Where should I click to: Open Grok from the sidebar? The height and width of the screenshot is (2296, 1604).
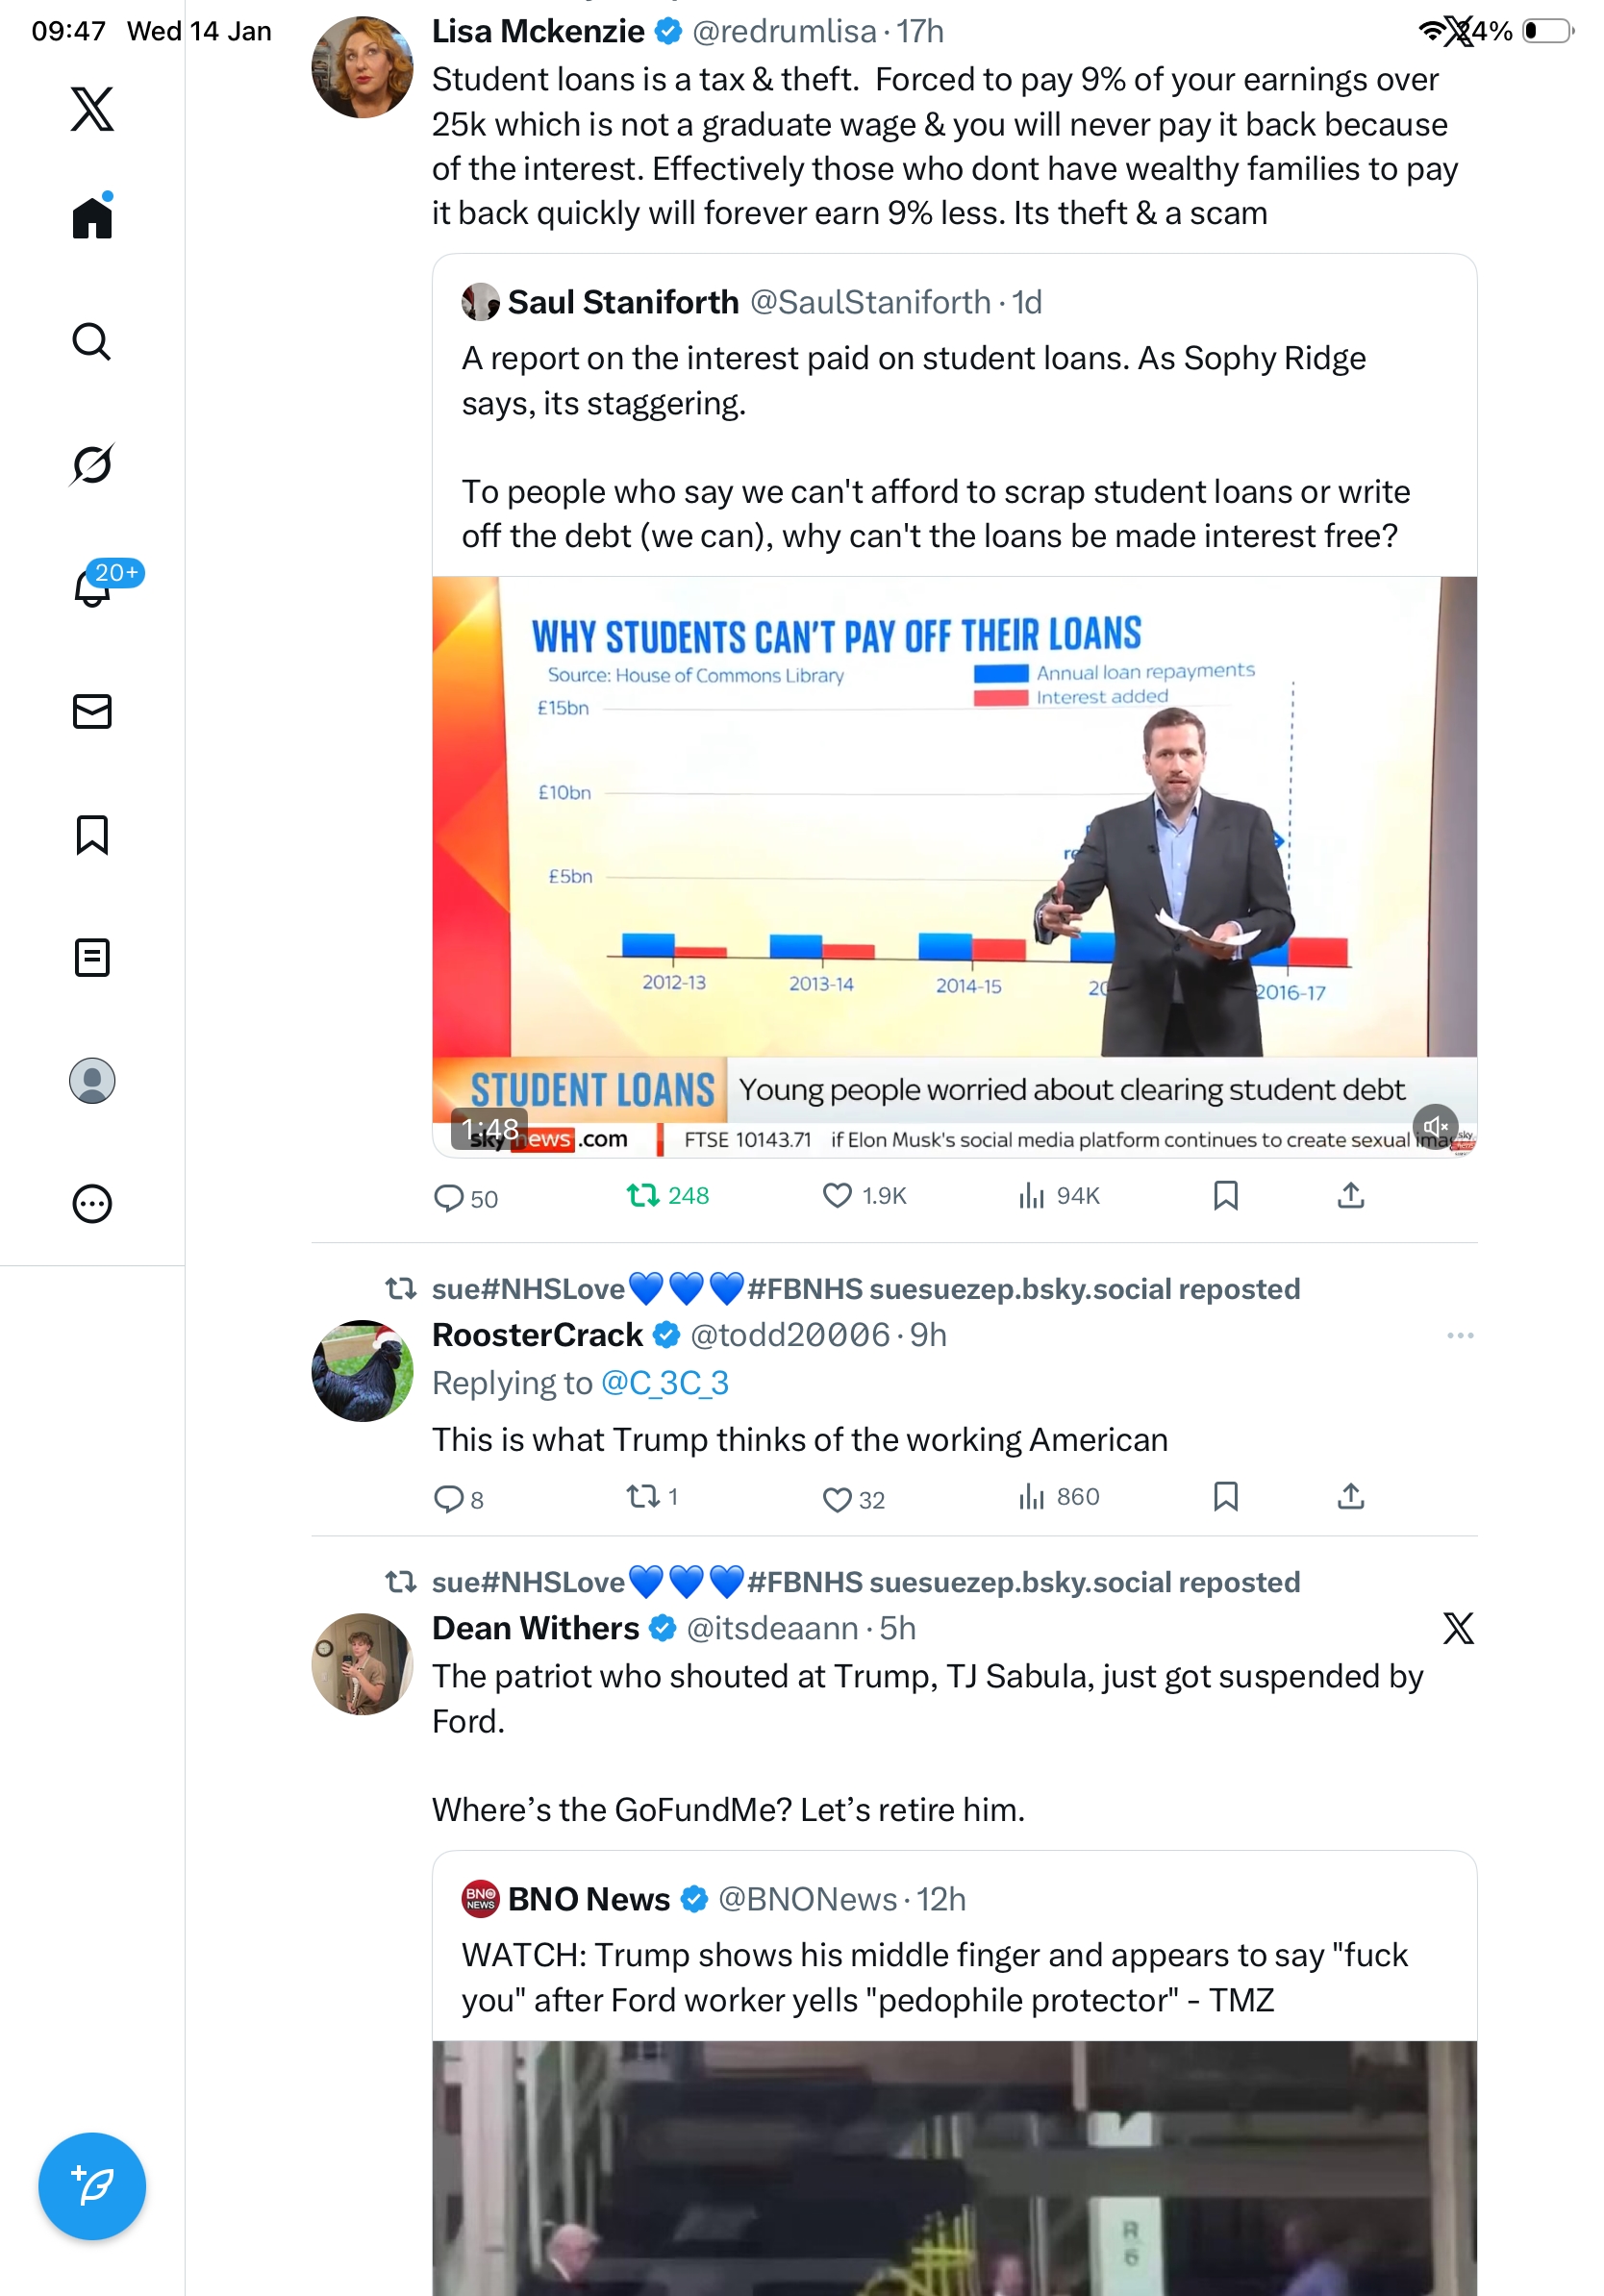tap(92, 464)
